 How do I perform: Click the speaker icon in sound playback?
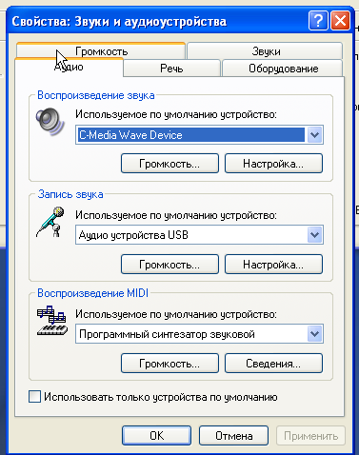point(50,122)
